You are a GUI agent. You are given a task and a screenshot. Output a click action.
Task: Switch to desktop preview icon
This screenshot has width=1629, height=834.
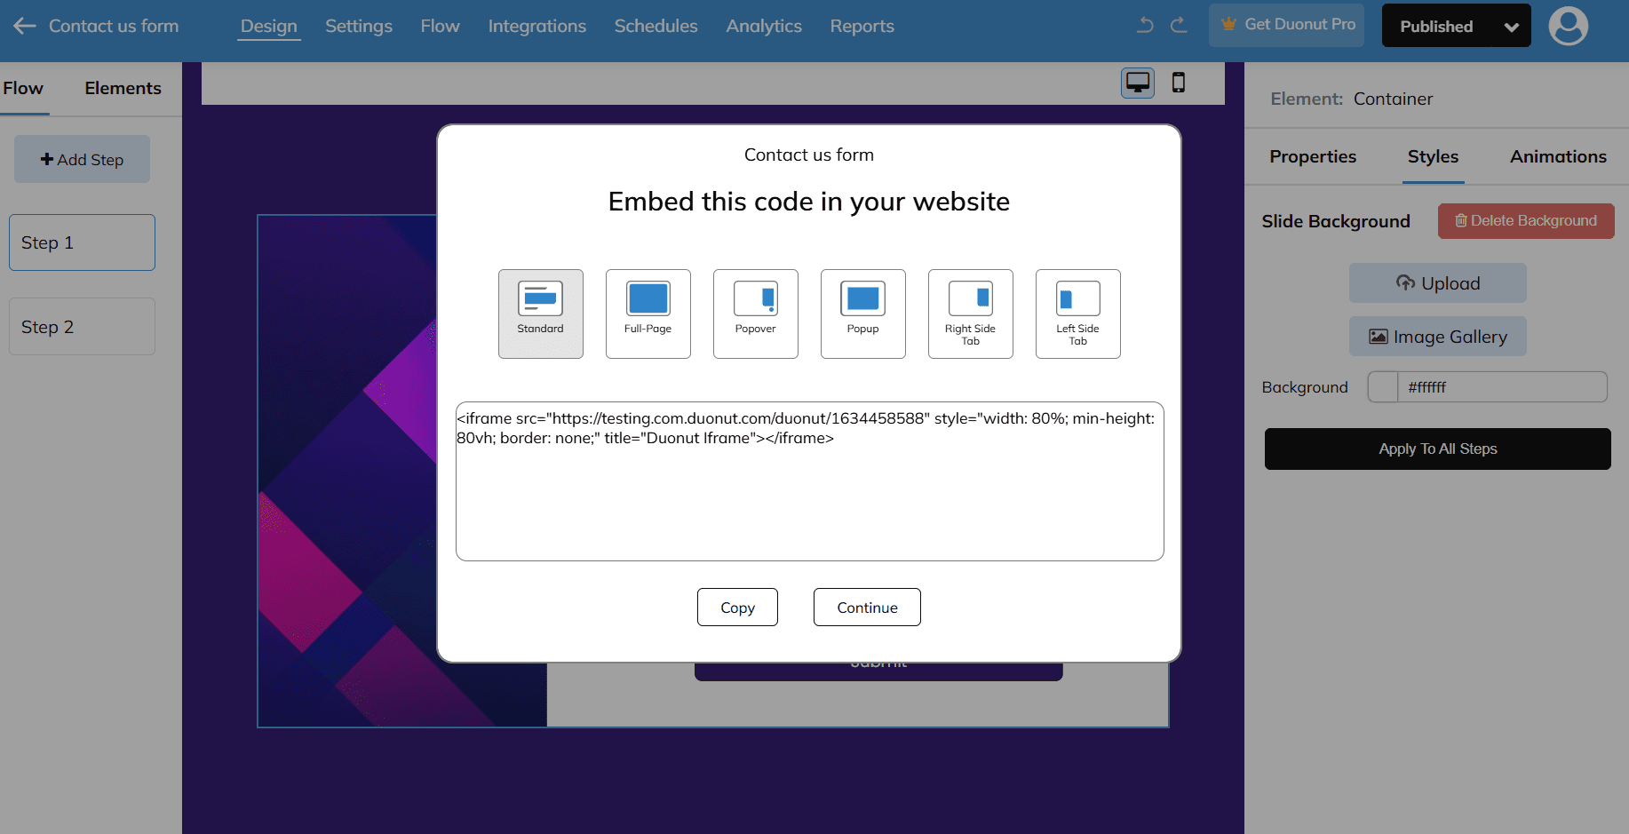(x=1137, y=83)
